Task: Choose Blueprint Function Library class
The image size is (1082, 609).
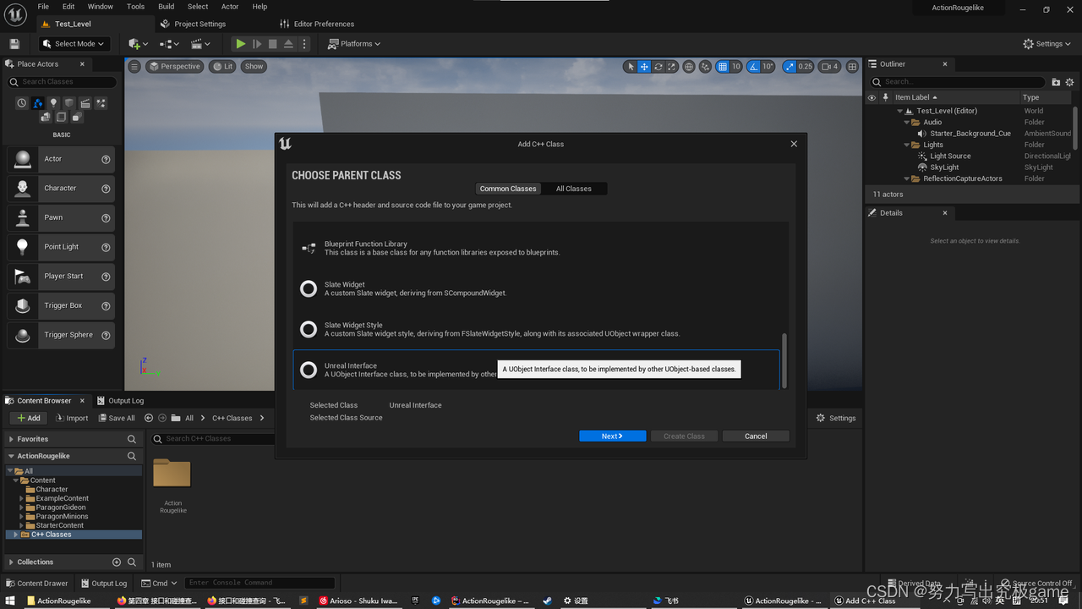Action: [x=537, y=248]
